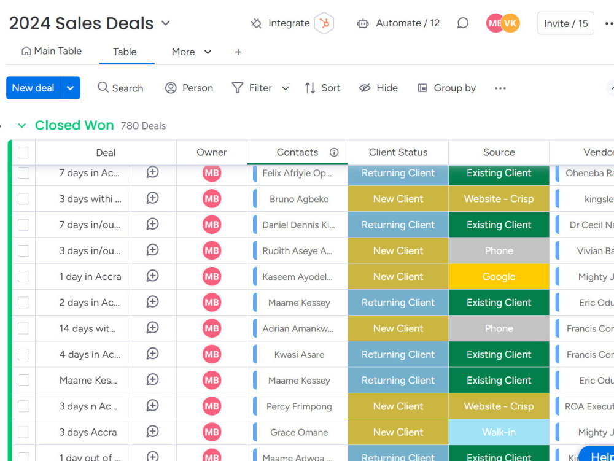
Task: Open update bubble for the 2 days in Ac... deal
Action: pos(152,302)
